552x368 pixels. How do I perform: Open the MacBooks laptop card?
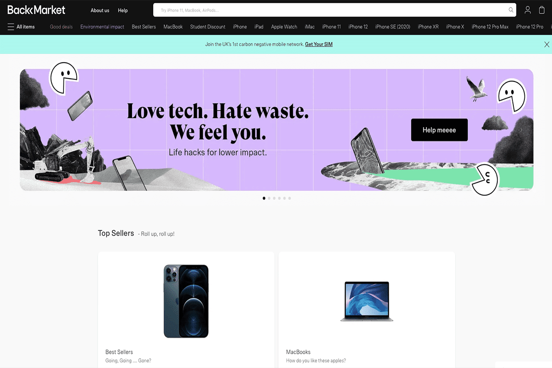pyautogui.click(x=367, y=310)
